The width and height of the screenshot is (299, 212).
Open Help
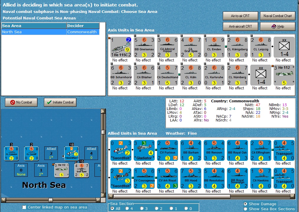277,26
